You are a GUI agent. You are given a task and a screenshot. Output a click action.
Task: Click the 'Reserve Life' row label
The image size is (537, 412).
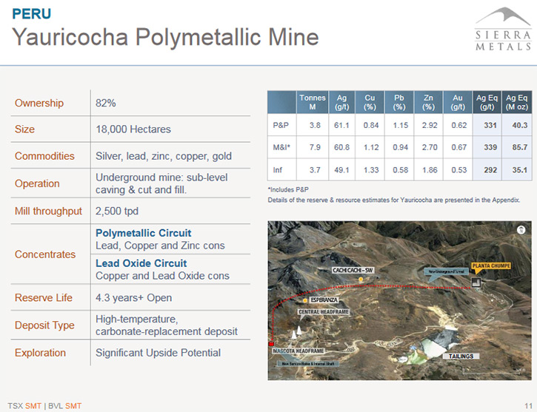coord(44,297)
